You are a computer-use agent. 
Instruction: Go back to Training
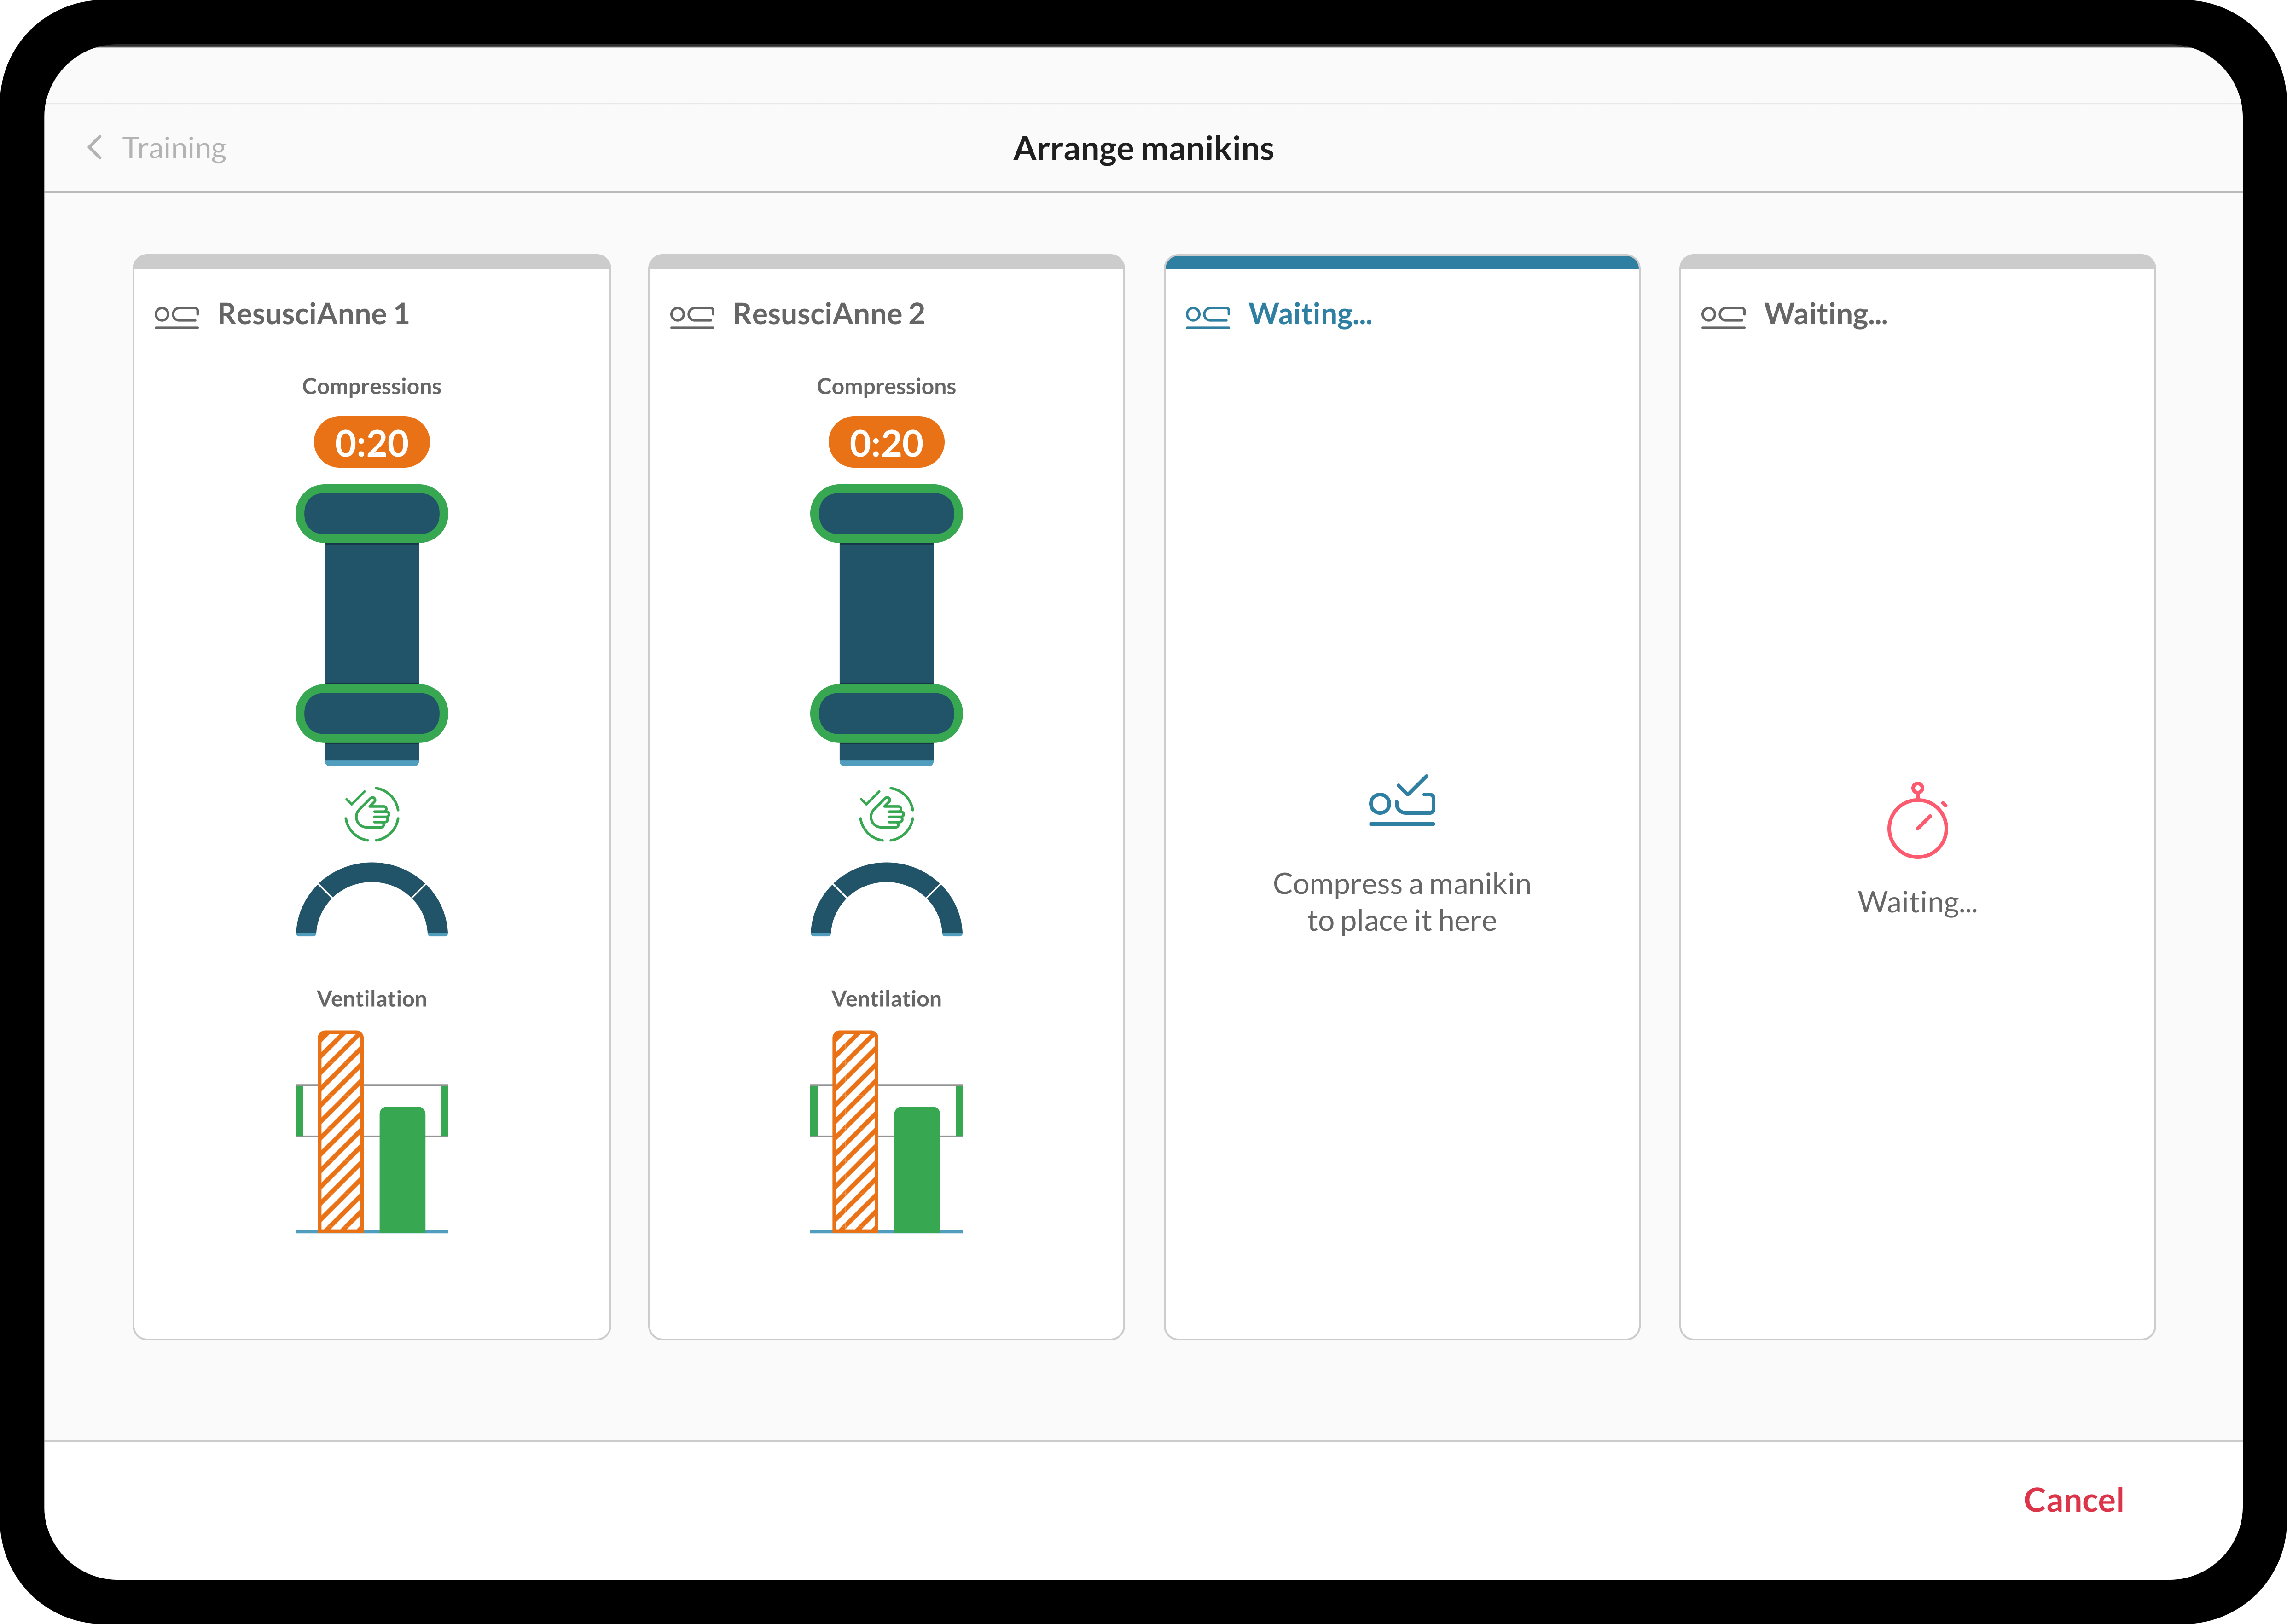coord(174,148)
